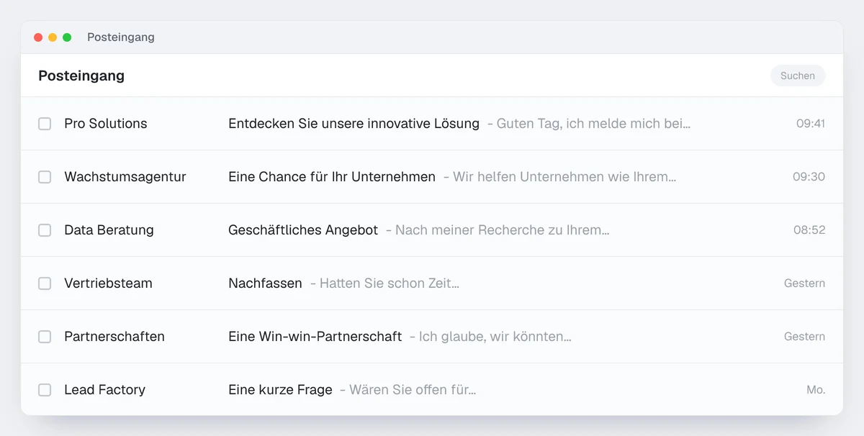Select subject 'Eine kurze Frage'
Viewport: 864px width, 436px height.
[280, 390]
